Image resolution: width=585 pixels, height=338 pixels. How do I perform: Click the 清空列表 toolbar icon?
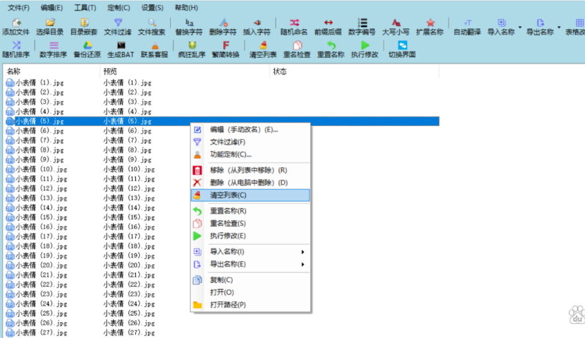click(x=263, y=46)
